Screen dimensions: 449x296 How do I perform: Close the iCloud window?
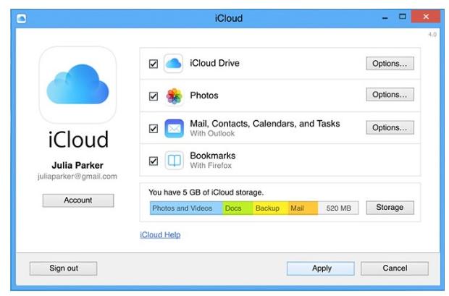tap(426, 17)
